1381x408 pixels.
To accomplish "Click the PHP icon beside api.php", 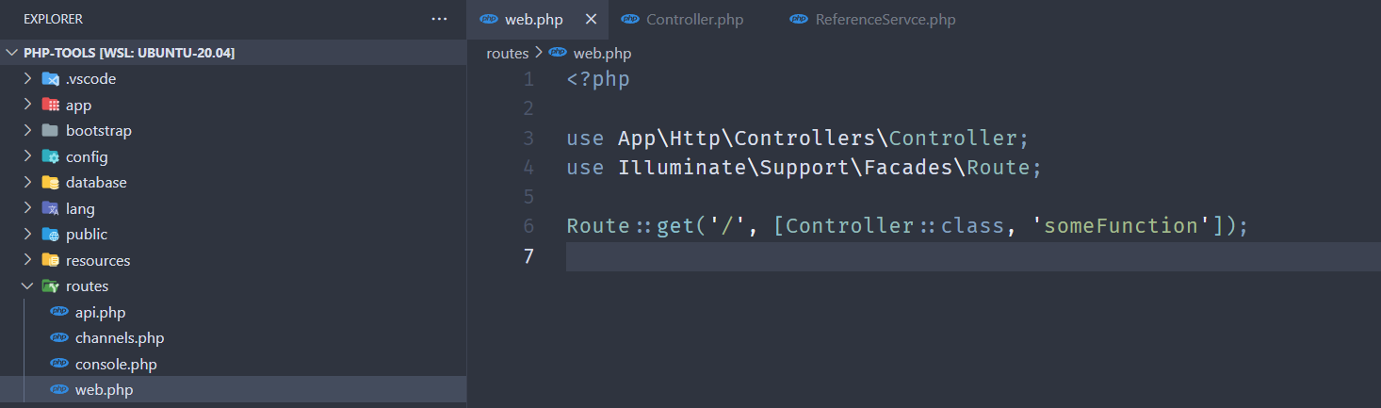I will tap(59, 313).
